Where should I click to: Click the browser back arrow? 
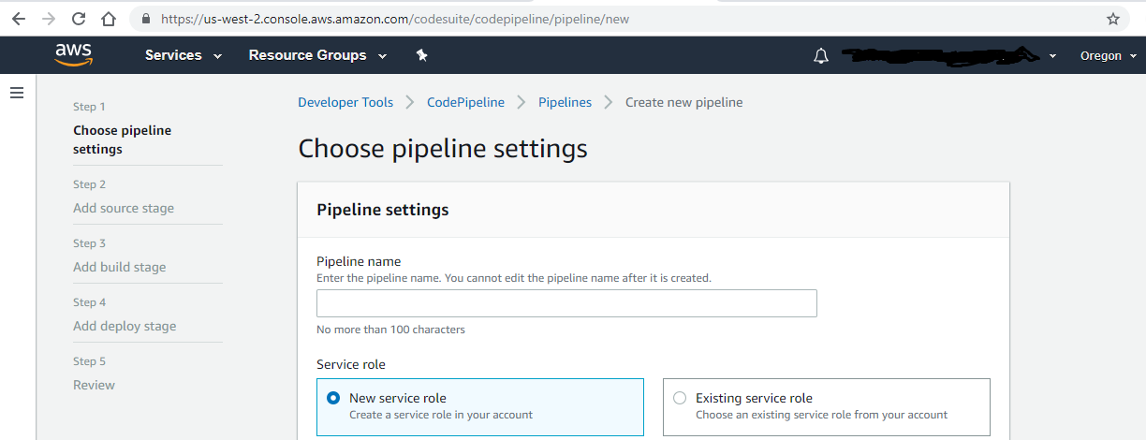tap(19, 19)
